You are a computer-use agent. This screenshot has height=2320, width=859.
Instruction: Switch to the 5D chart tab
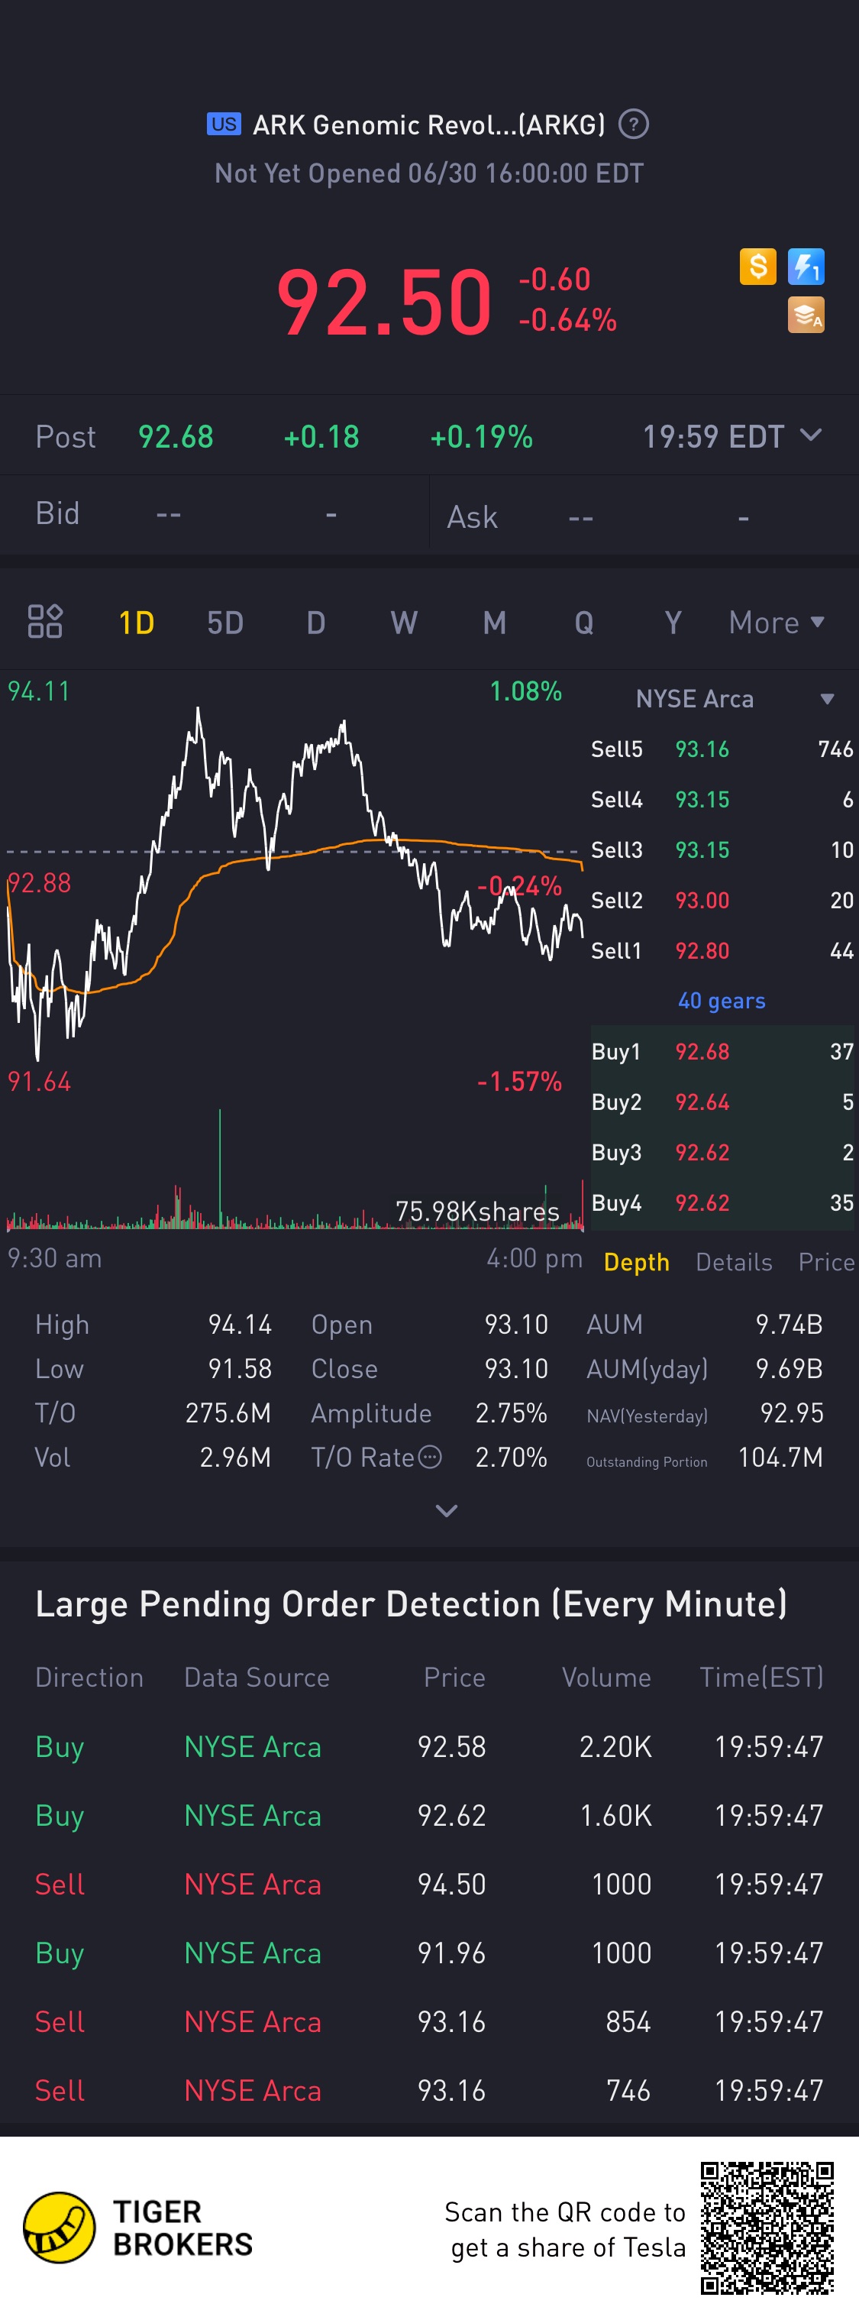225,623
